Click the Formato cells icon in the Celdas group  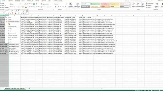pos(142,4)
